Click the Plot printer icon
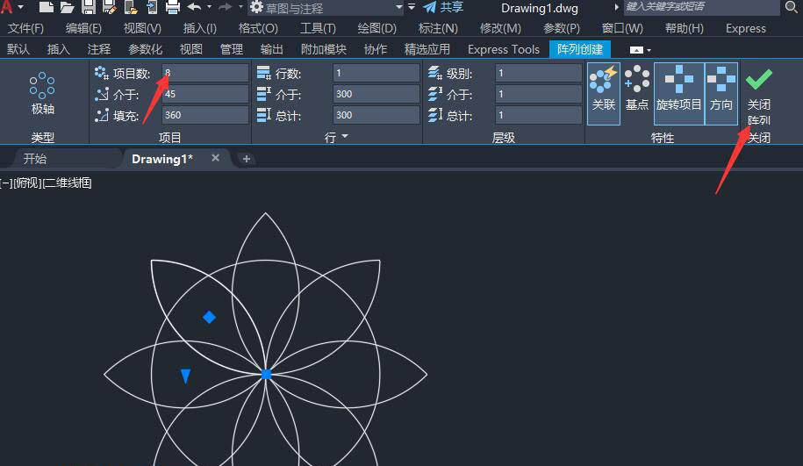This screenshot has height=466, width=803. tap(173, 7)
